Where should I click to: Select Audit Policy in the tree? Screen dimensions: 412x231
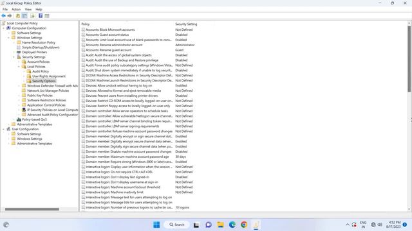41,71
